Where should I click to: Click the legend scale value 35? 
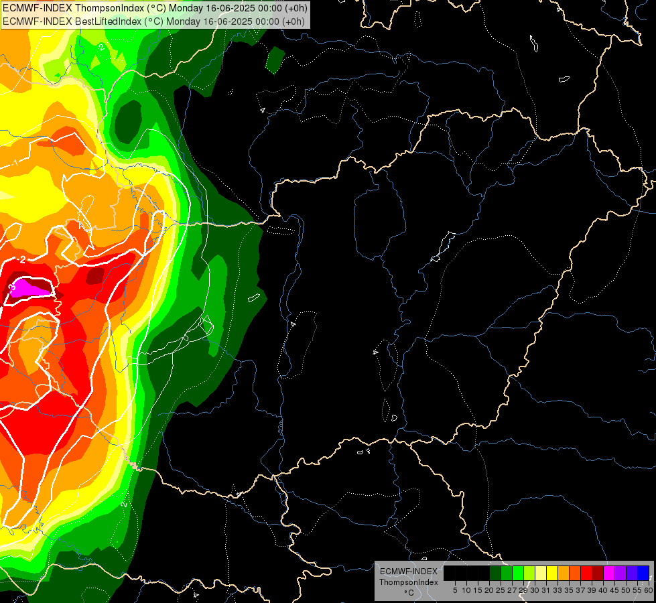pos(569,590)
